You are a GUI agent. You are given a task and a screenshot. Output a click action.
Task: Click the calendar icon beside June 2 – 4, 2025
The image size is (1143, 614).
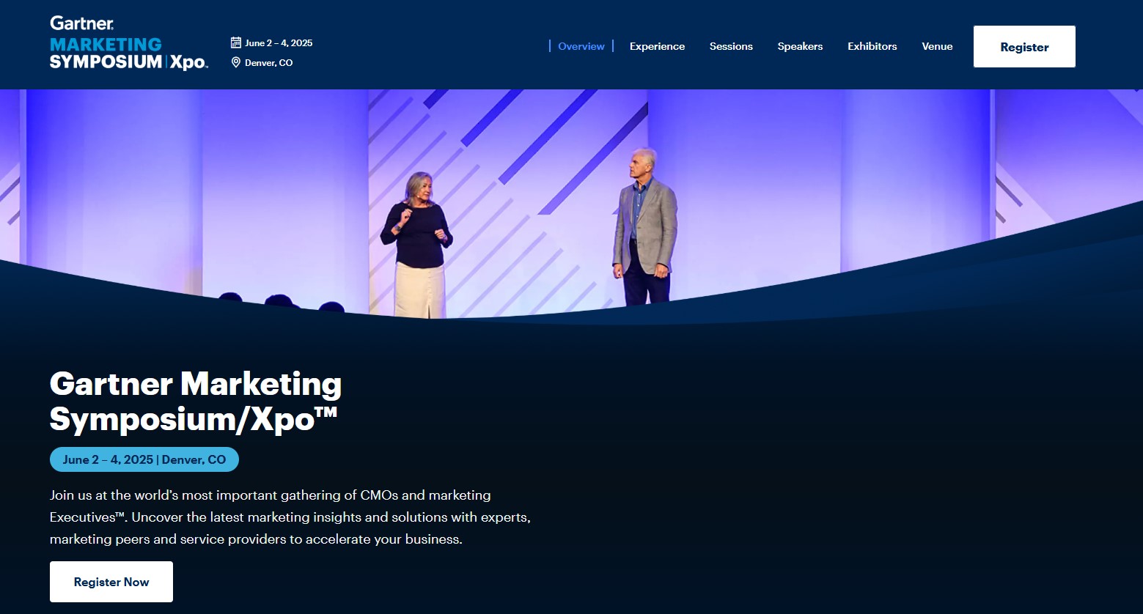click(235, 42)
